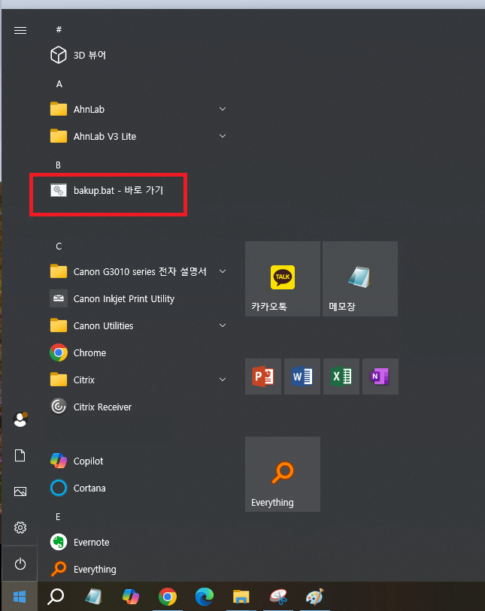485x611 pixels.
Task: Click the letter A group header
Action: click(x=59, y=83)
